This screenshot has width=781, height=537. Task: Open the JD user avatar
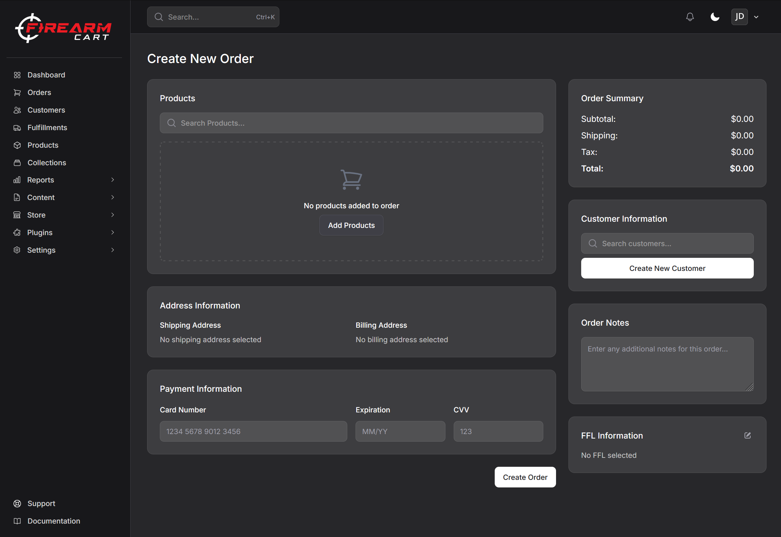click(x=739, y=17)
